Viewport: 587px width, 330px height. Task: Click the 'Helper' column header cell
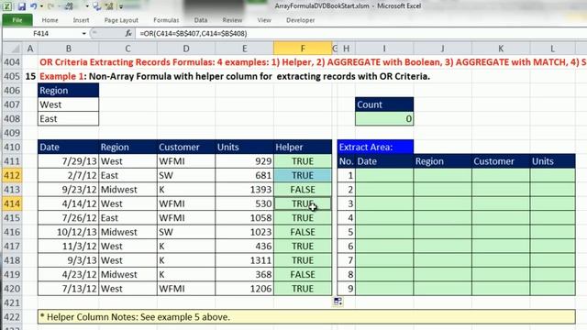(x=303, y=147)
